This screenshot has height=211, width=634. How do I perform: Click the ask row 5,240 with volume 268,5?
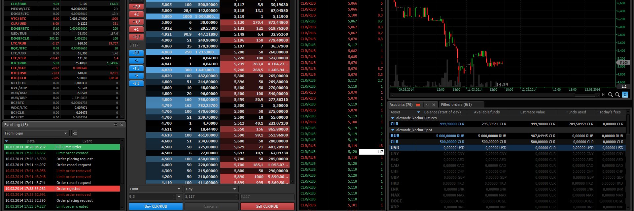coord(255,70)
